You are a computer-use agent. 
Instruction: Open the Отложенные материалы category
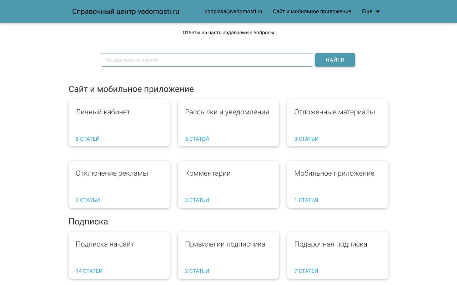(338, 123)
